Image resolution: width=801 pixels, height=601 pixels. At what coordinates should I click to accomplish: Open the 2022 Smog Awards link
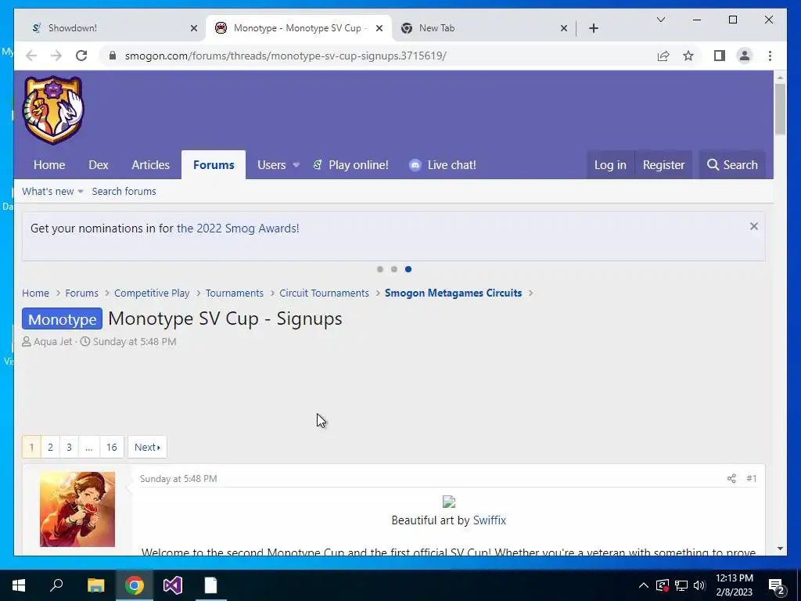point(238,229)
